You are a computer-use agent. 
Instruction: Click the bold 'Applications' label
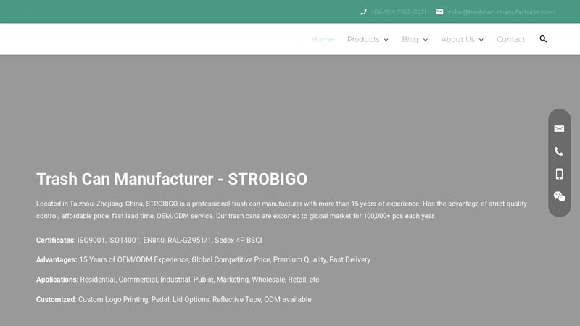pyautogui.click(x=57, y=280)
